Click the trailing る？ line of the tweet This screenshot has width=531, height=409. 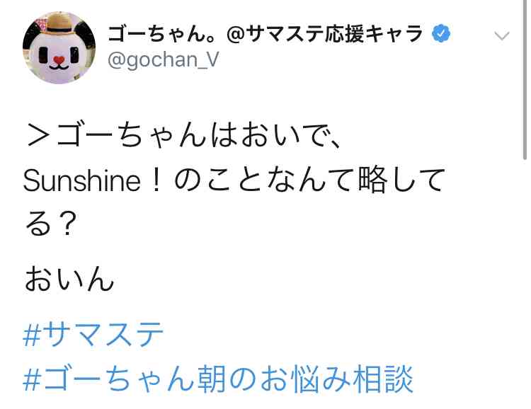[51, 224]
